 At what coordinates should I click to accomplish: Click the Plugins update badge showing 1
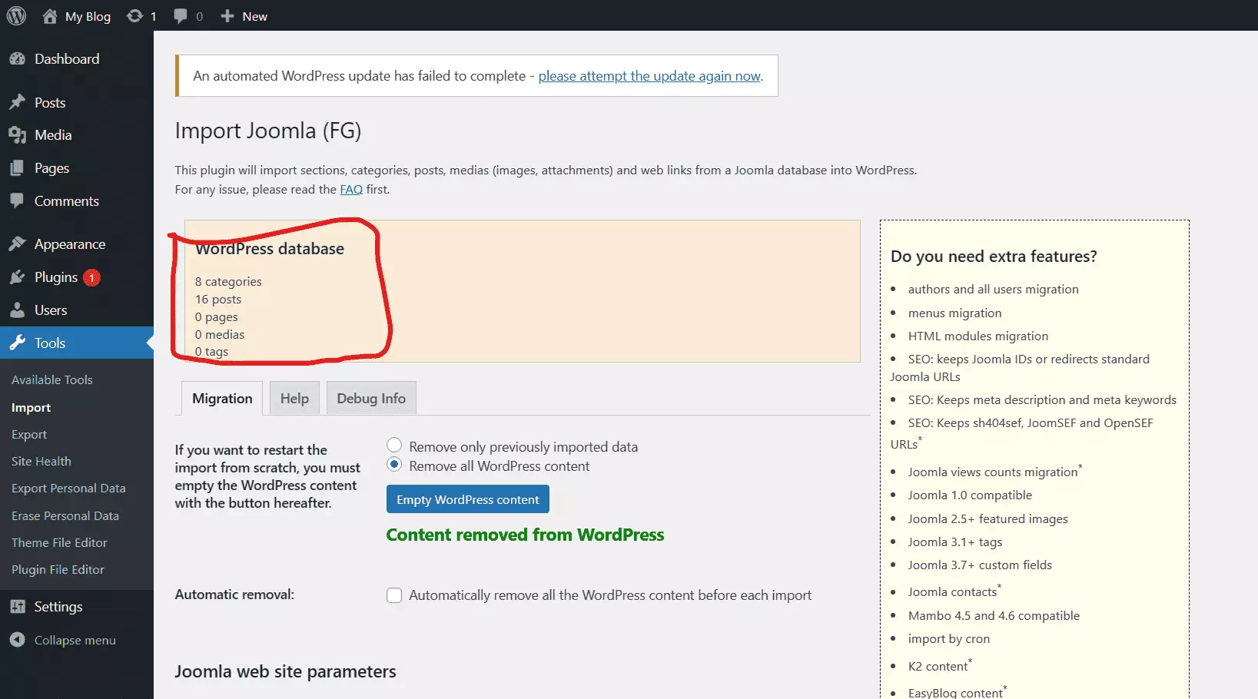click(91, 277)
